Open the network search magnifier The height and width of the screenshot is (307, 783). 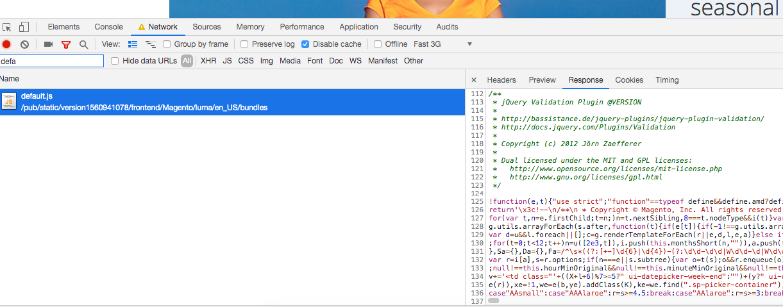[83, 44]
